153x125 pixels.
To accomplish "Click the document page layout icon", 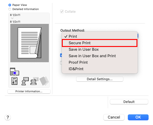I will 14,81.
